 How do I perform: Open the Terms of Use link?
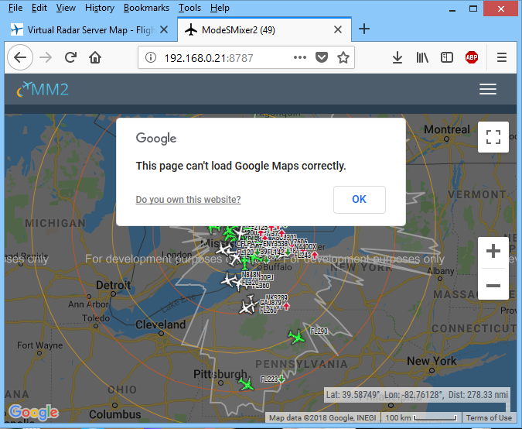click(489, 417)
